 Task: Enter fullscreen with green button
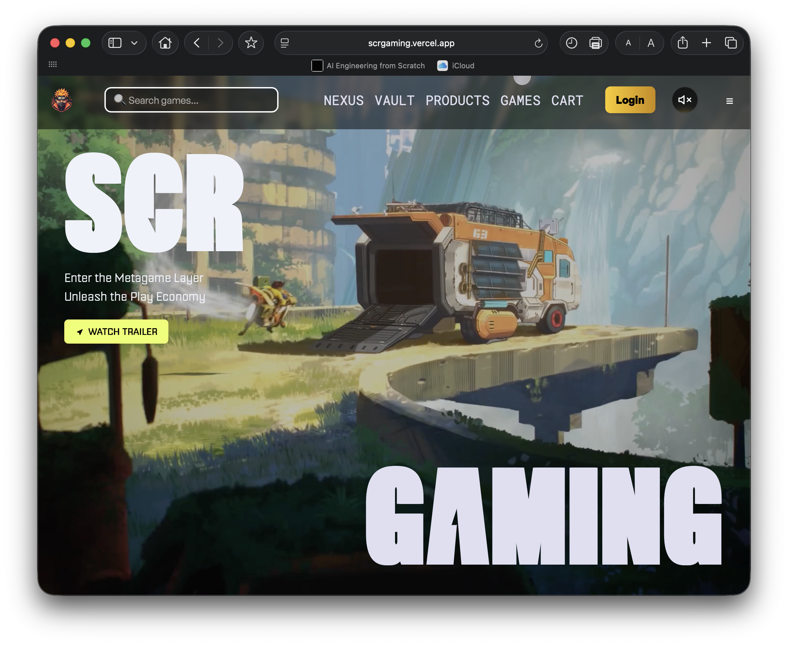(x=86, y=43)
